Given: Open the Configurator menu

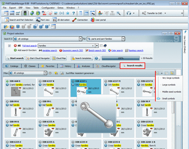Looking at the screenshot, I should (48, 8).
